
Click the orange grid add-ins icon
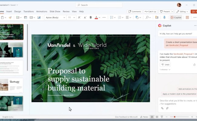(187, 18)
